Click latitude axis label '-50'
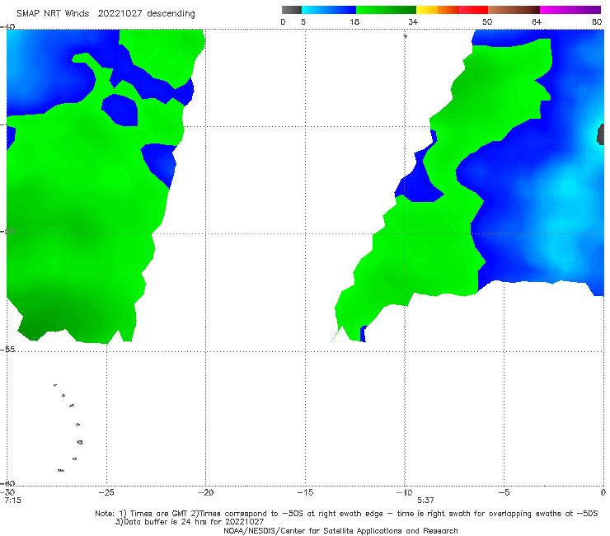 click(7, 231)
